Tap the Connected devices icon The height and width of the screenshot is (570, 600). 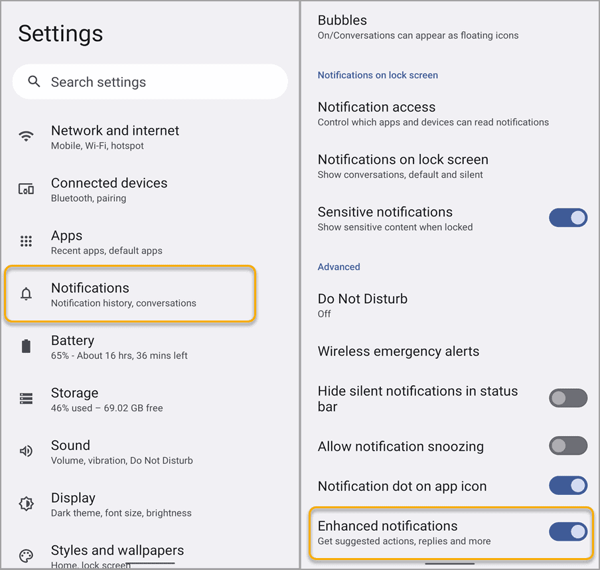pos(26,189)
